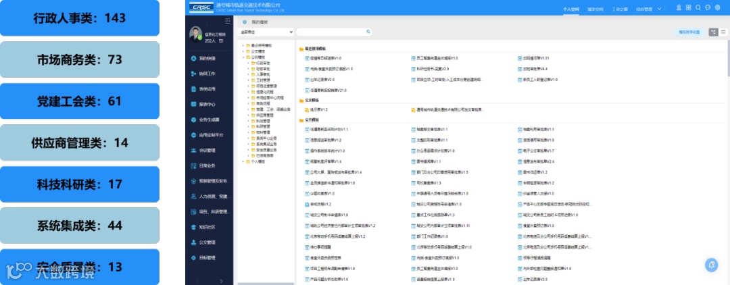Open 目标管理 in the sidebar

pos(208,258)
